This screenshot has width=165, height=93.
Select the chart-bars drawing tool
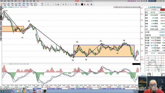coord(58,4)
